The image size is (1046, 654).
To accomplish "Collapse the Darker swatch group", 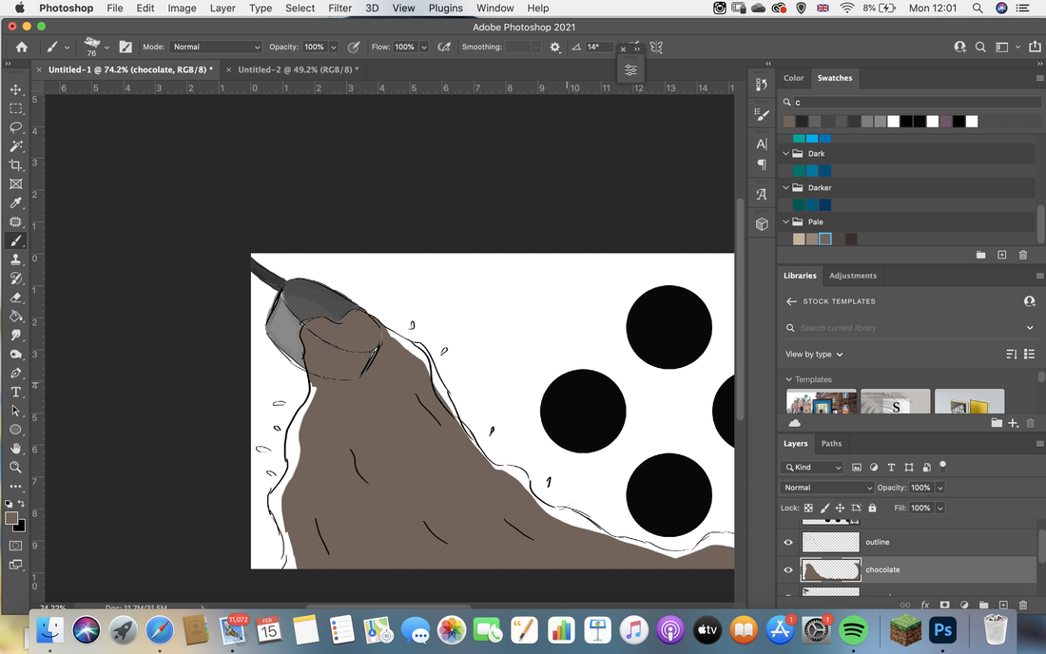I will (x=785, y=188).
